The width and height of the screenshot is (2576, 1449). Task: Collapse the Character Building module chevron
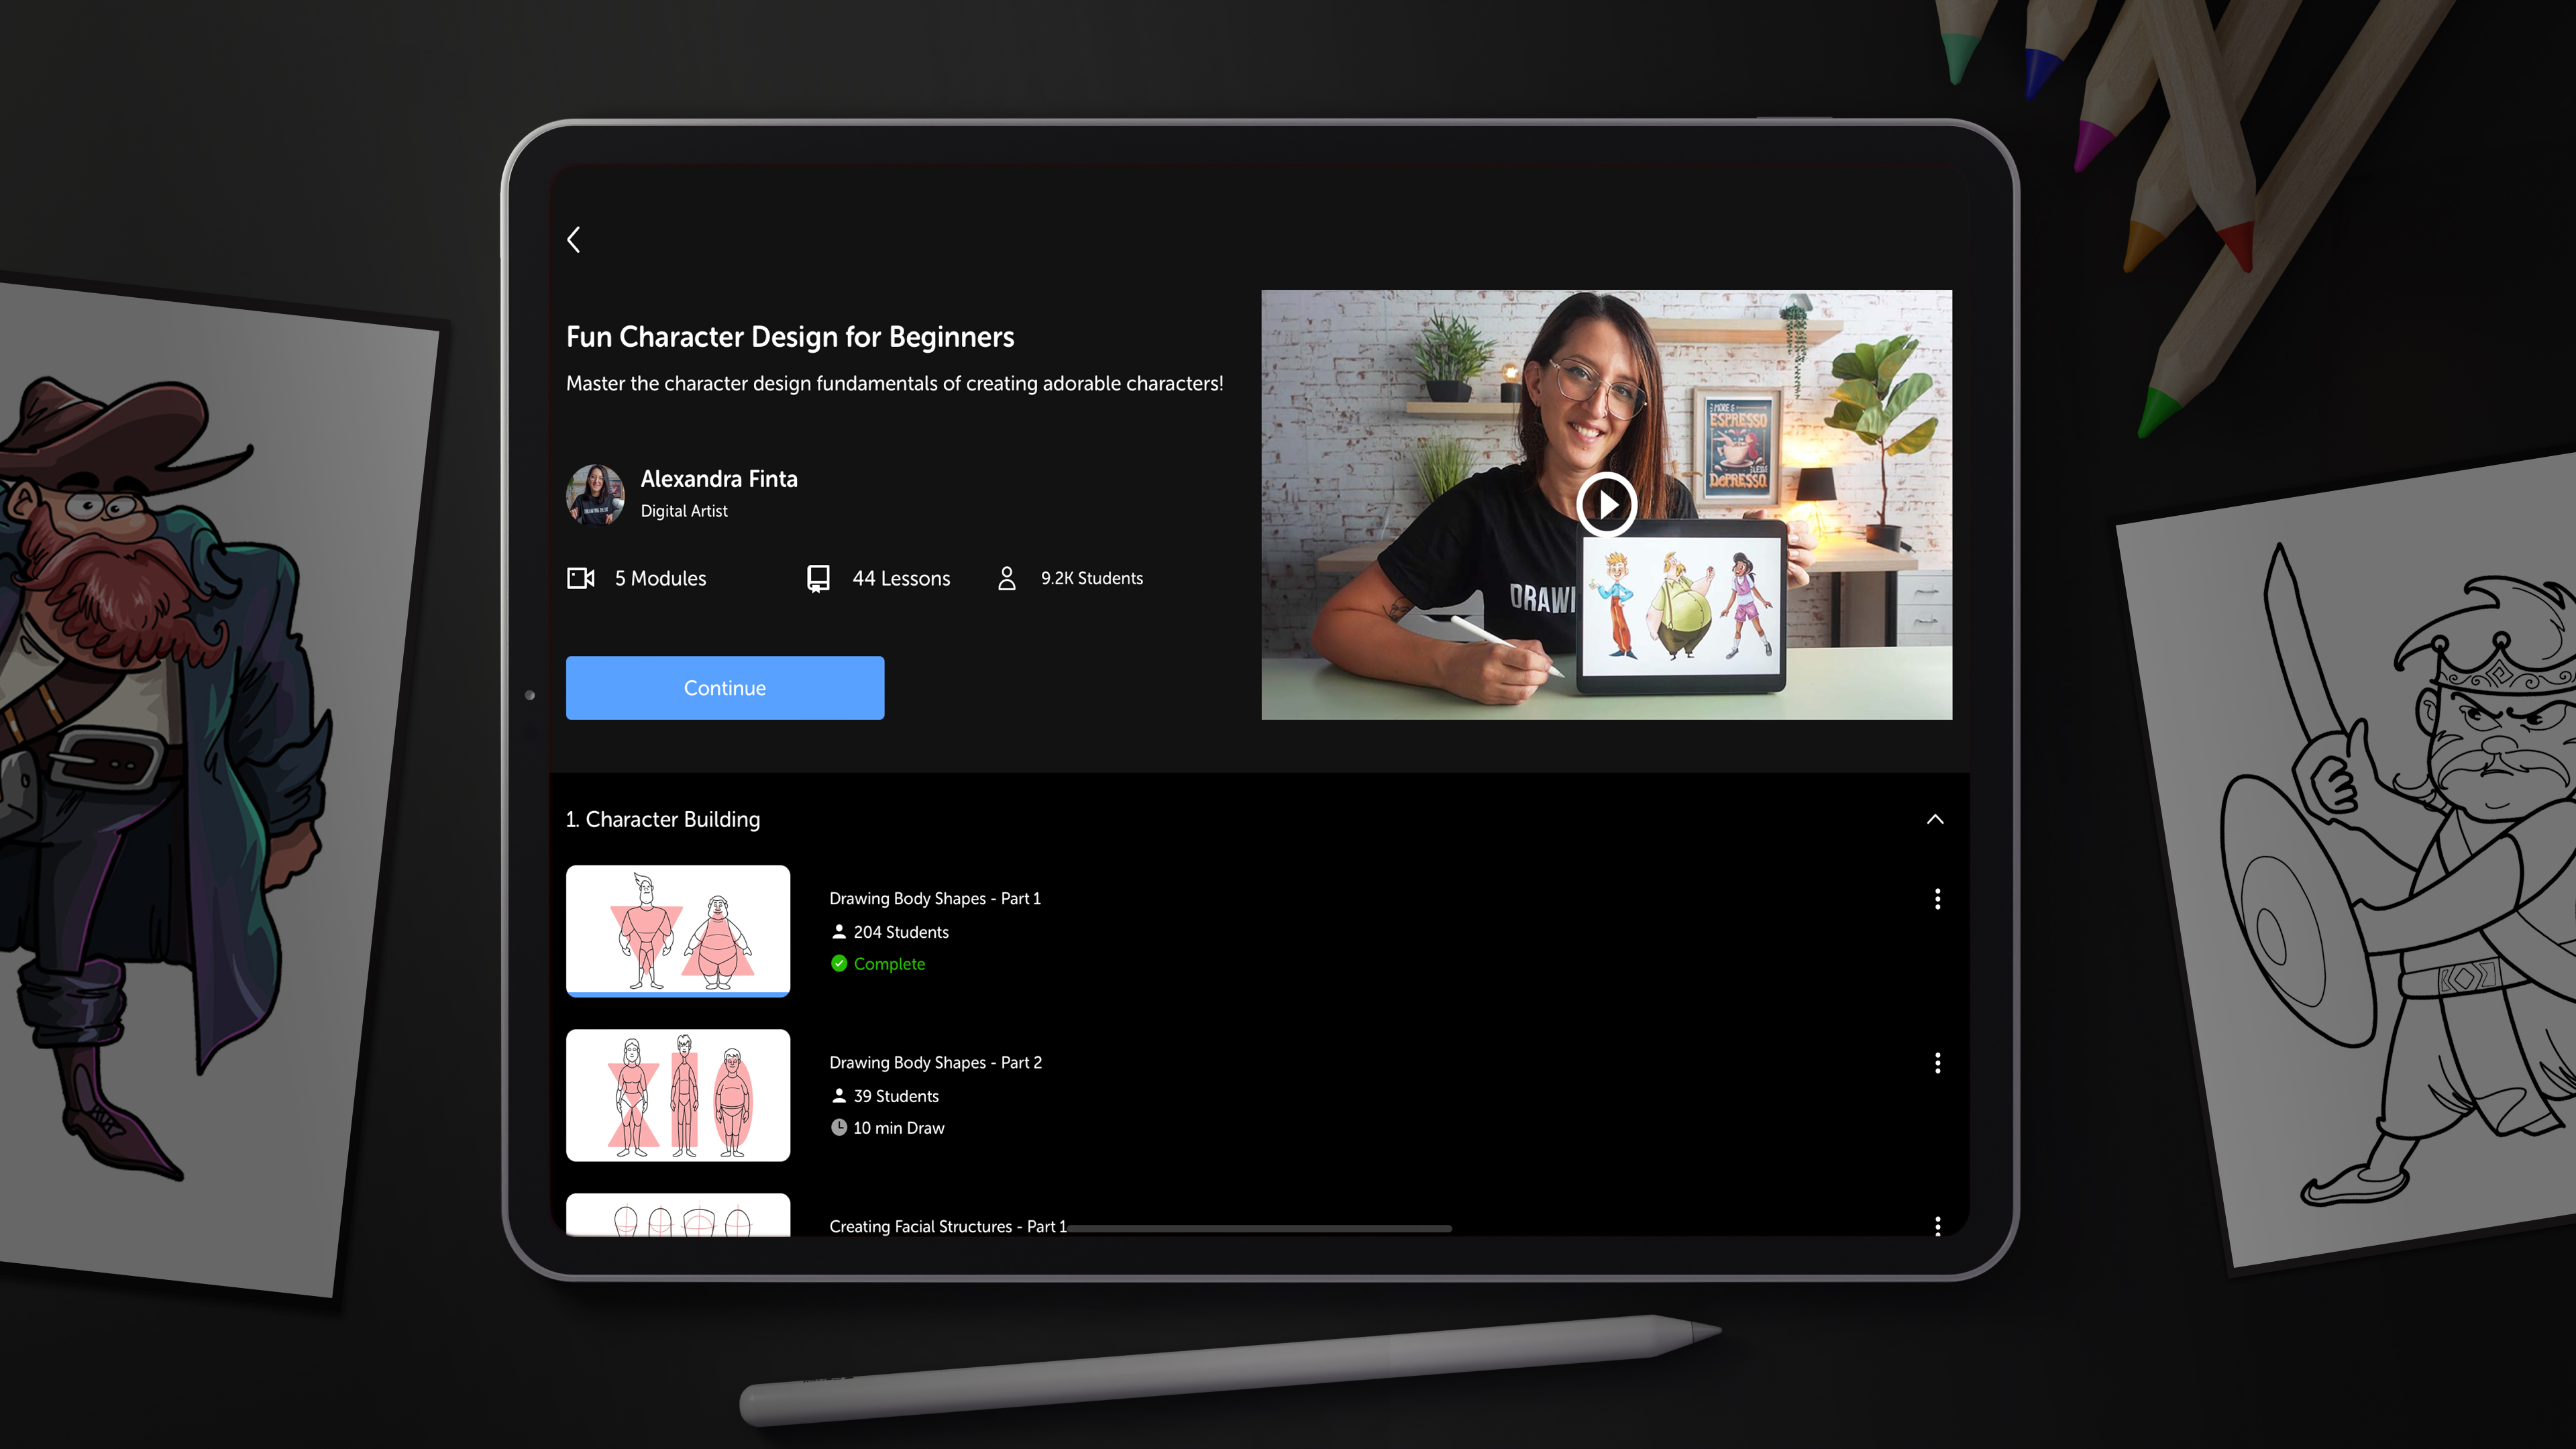point(1935,819)
